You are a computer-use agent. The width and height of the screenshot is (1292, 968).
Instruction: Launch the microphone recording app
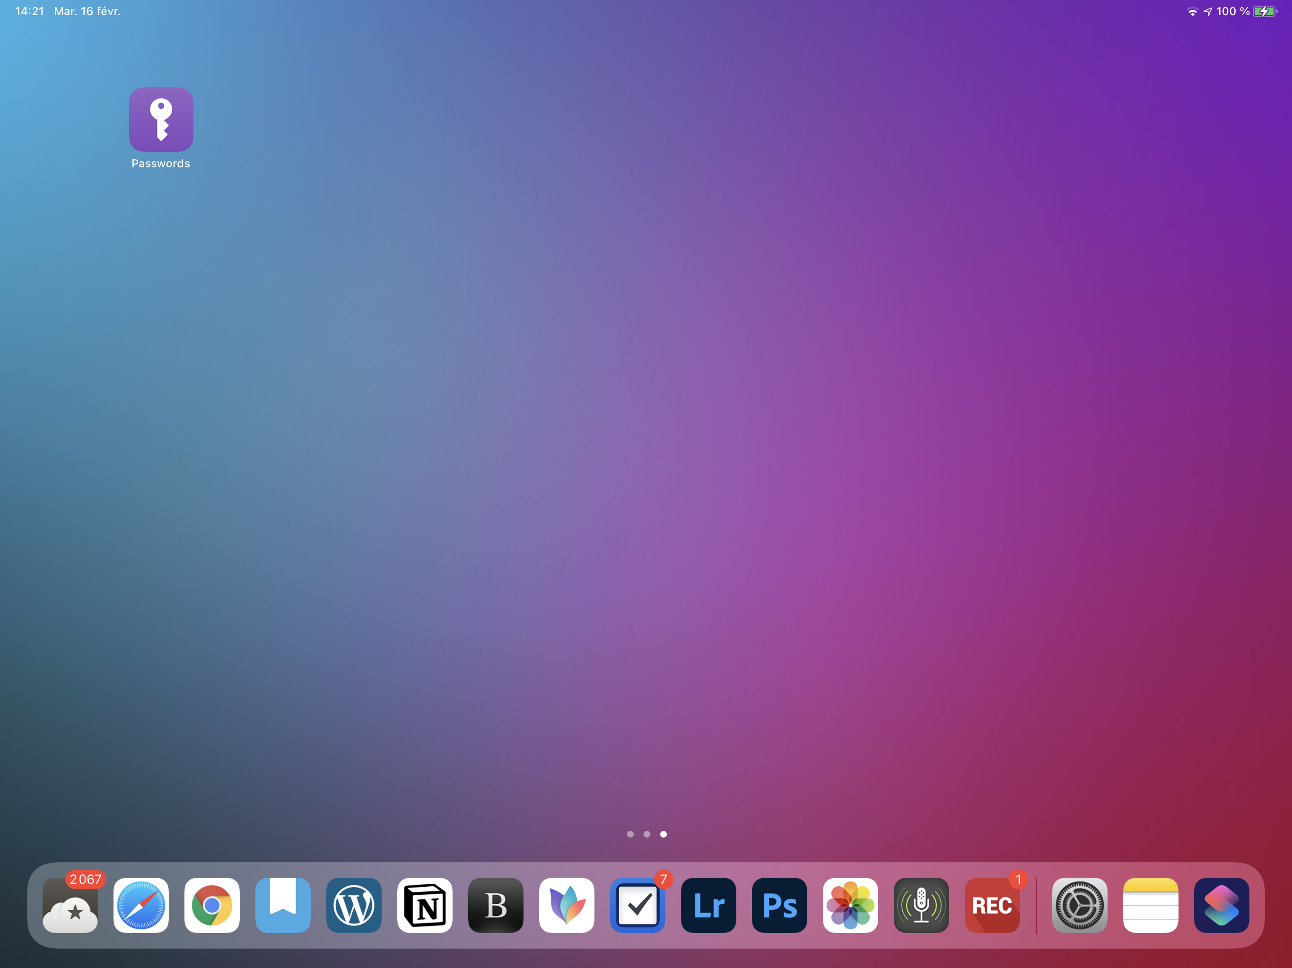click(x=921, y=905)
